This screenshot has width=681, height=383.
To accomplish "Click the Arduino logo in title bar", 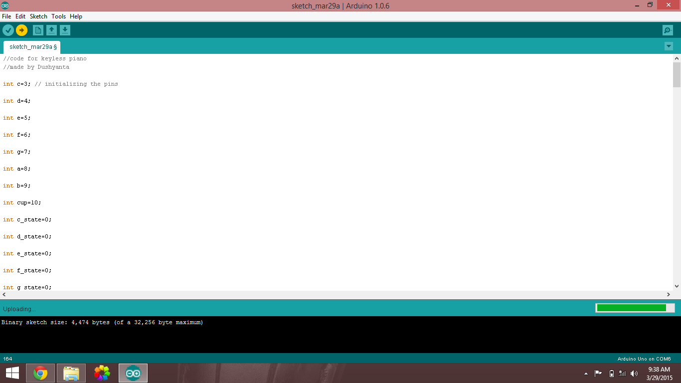I will 5,5.
